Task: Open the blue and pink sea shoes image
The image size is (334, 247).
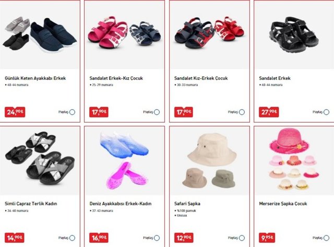Action: click(124, 161)
